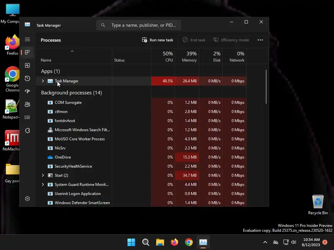
Task: Select the SecurityHealthService process row
Action: (141, 166)
